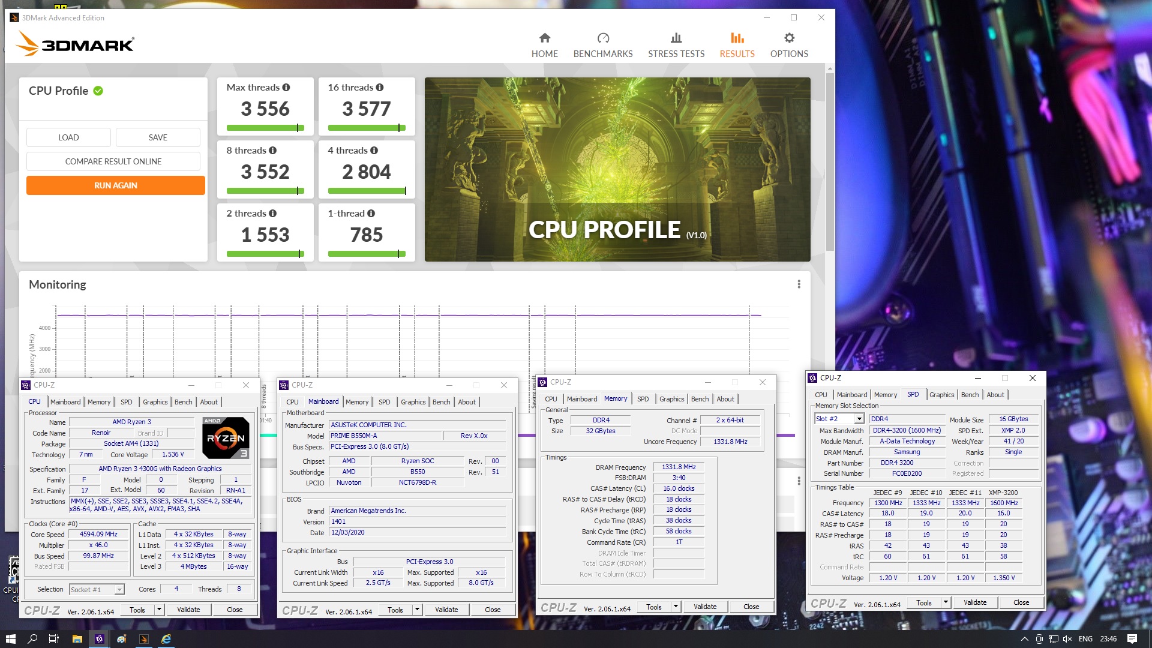Screen dimensions: 1152x648
Task: Click Close in CPU-Z Memory window
Action: 751,607
